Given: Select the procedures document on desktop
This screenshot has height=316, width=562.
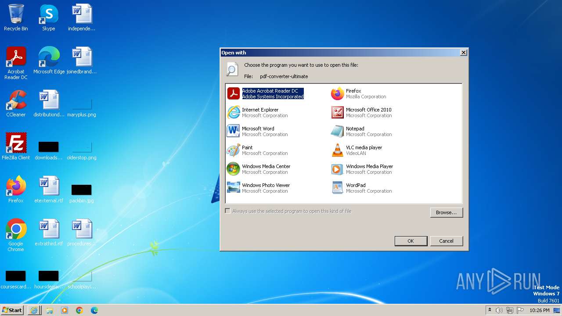Looking at the screenshot, I should [x=82, y=233].
